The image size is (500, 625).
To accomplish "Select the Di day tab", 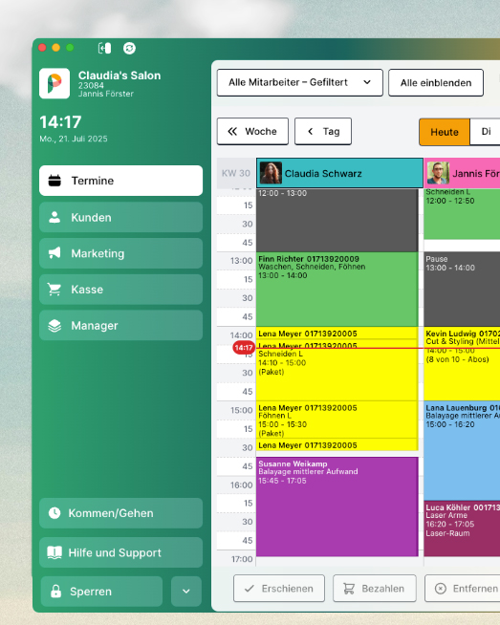I will point(486,132).
